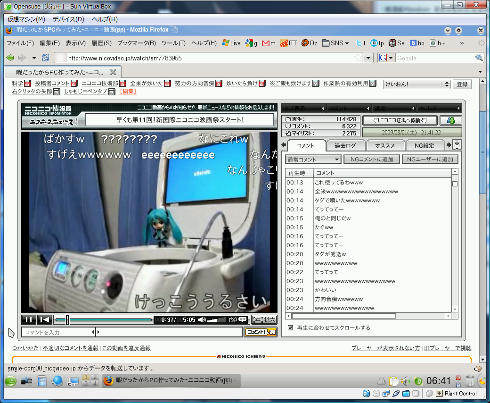The height and width of the screenshot is (403, 490).
Task: Open the ニコニコ技術部 tag link
Action: [x=100, y=83]
